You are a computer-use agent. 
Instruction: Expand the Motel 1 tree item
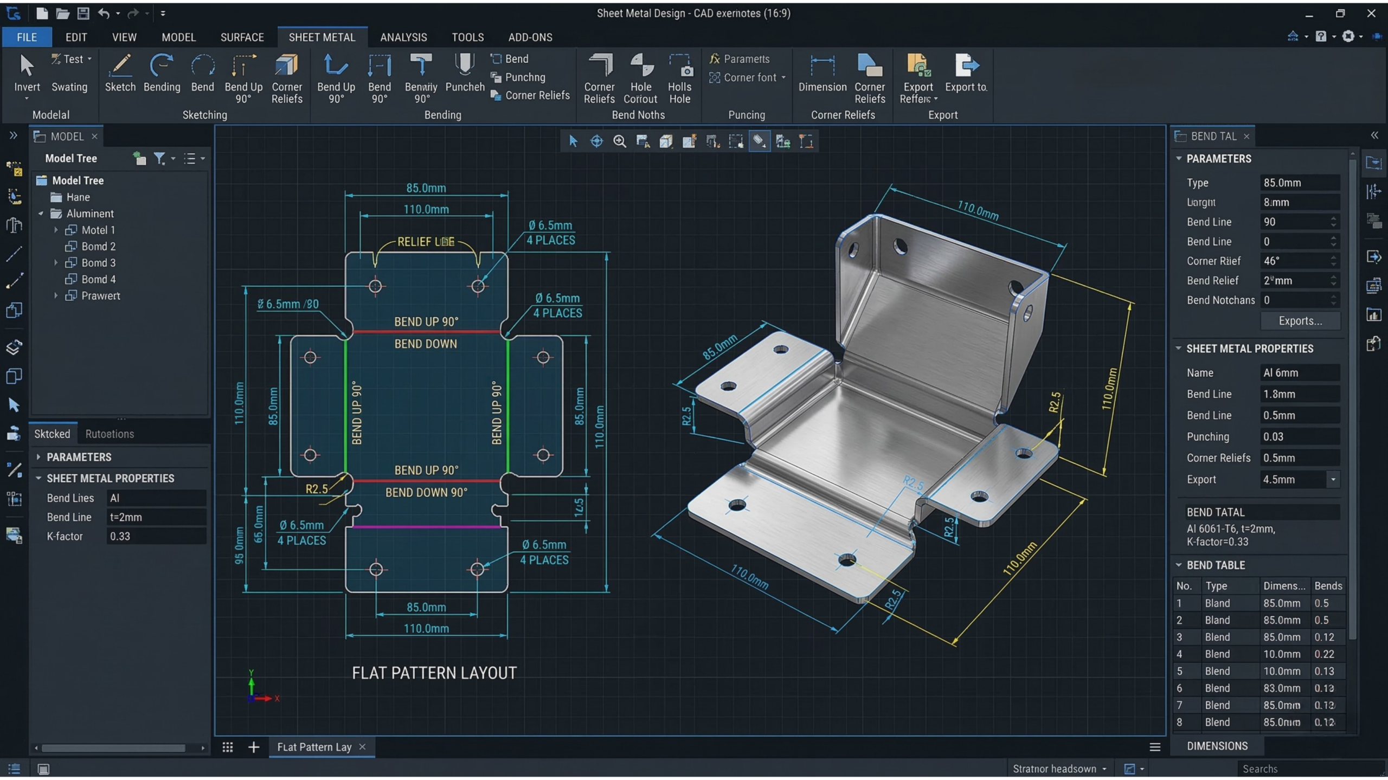pos(56,230)
